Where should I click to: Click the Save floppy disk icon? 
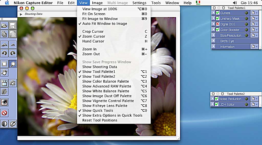[x=13, y=26]
